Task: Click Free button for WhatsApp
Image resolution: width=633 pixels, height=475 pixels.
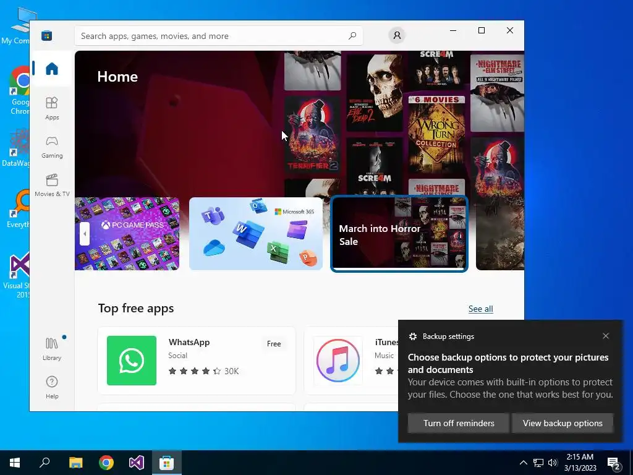Action: pyautogui.click(x=274, y=344)
